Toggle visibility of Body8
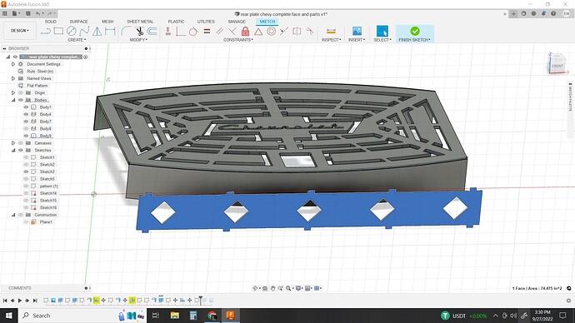 [x=26, y=128]
